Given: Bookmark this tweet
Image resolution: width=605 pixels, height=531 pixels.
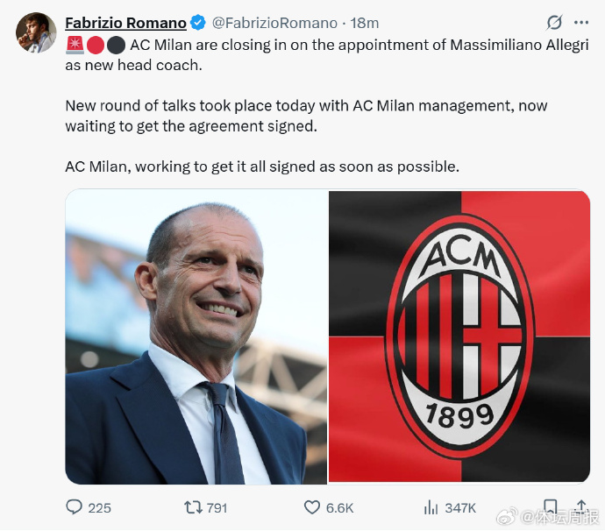Looking at the screenshot, I should [550, 507].
